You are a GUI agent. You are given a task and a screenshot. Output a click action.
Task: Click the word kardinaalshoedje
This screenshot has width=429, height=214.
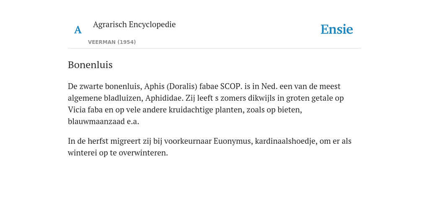[286, 141]
